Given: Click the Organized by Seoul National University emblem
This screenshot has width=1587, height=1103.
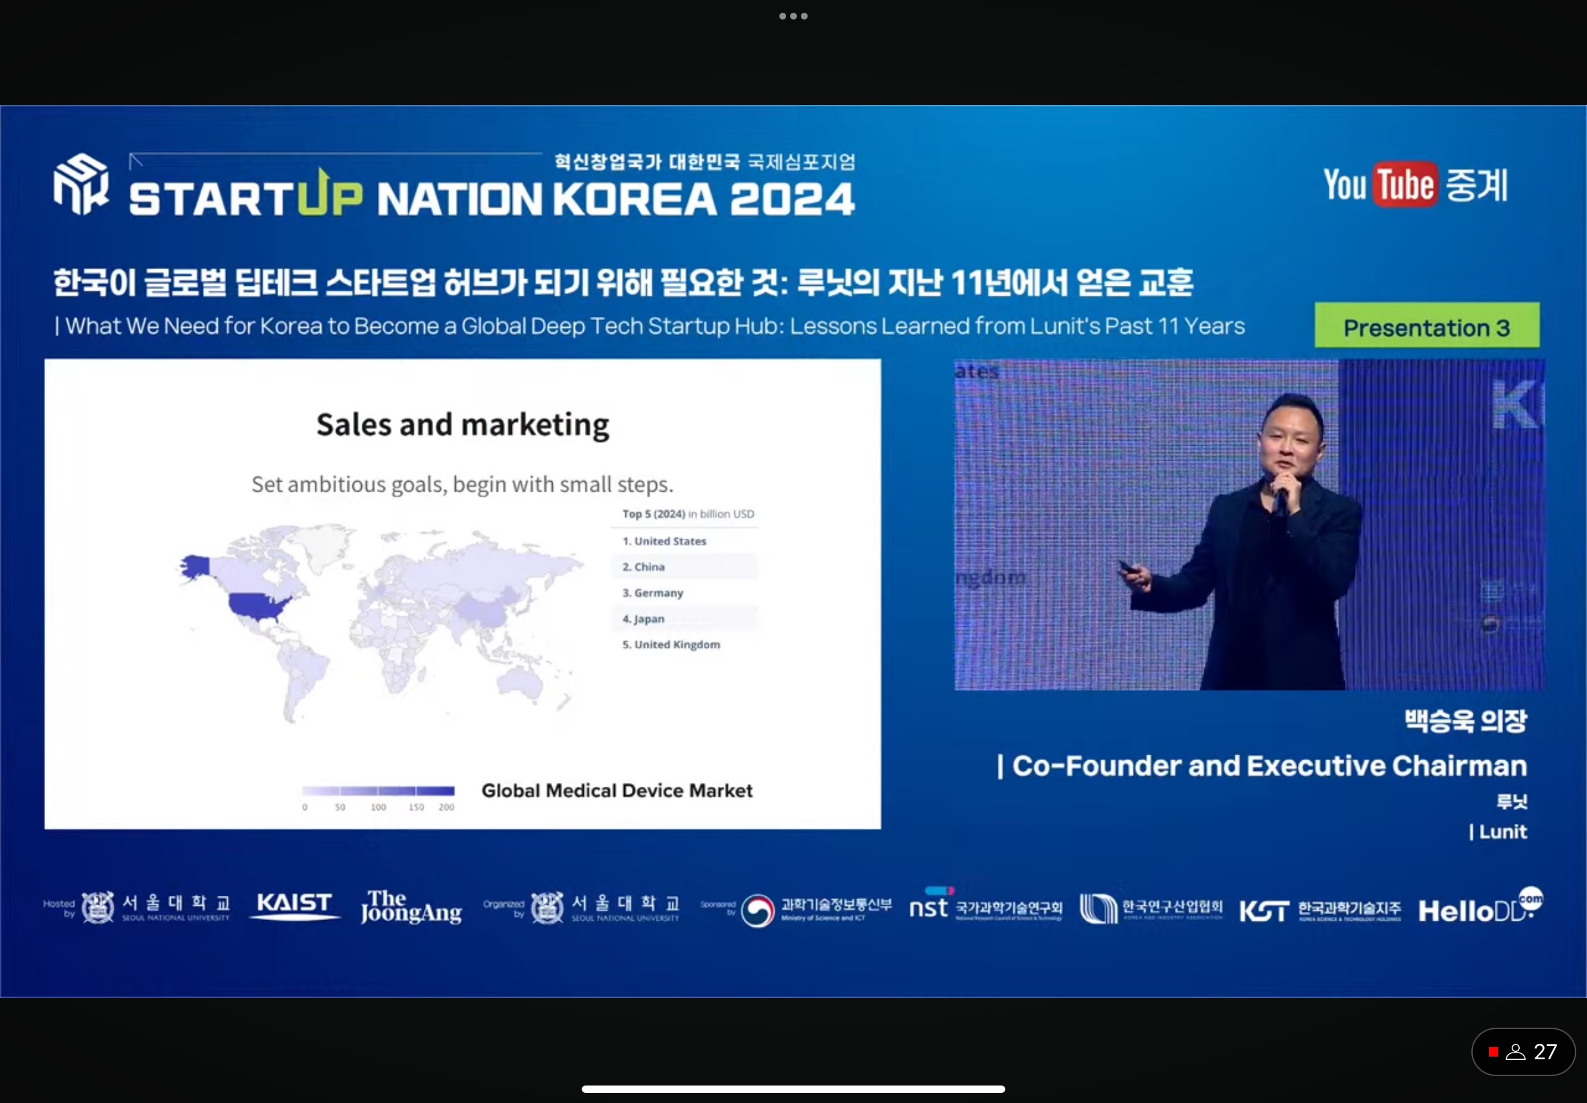Looking at the screenshot, I should tap(547, 907).
